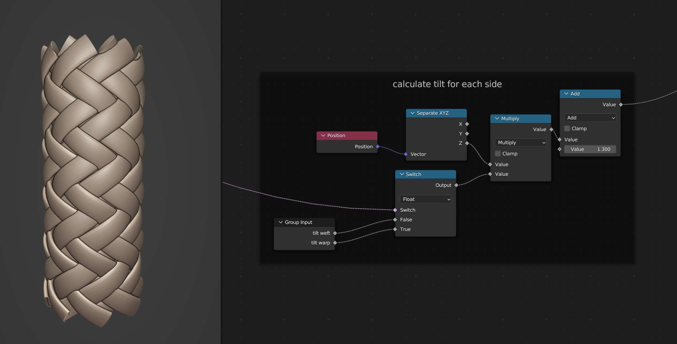Click the tilt weft output socket
677x344 pixels.
[335, 233]
